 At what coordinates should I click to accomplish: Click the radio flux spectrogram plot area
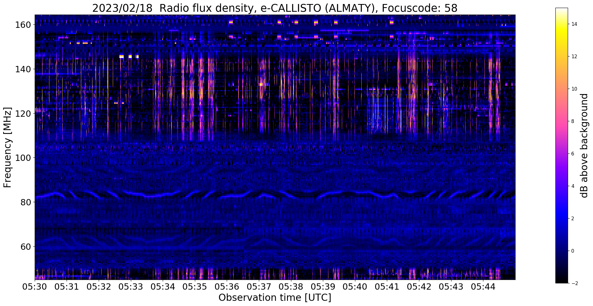click(x=275, y=147)
